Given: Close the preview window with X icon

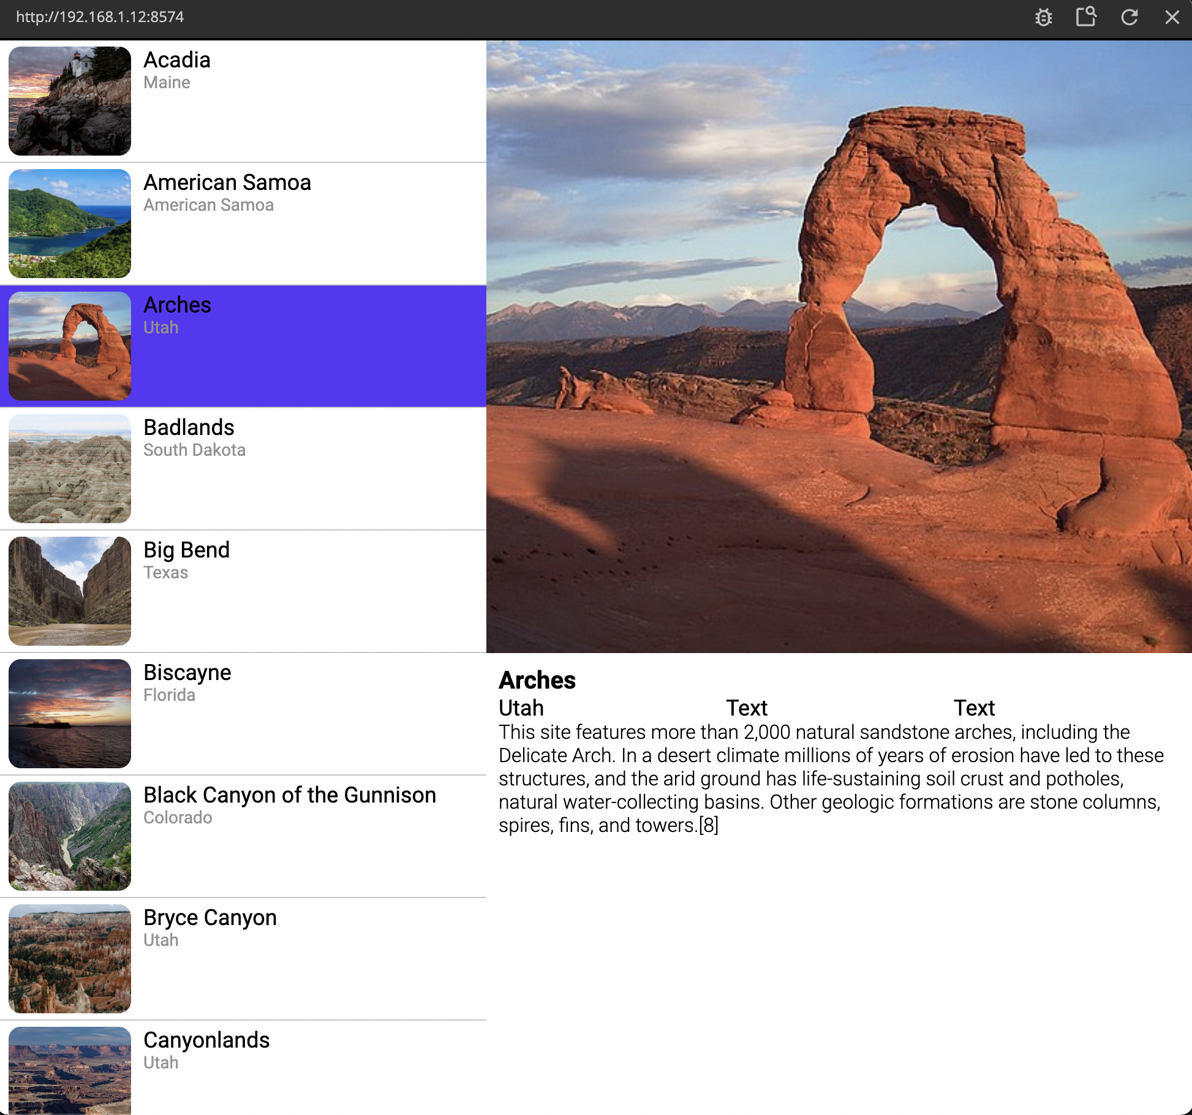Looking at the screenshot, I should pos(1172,17).
